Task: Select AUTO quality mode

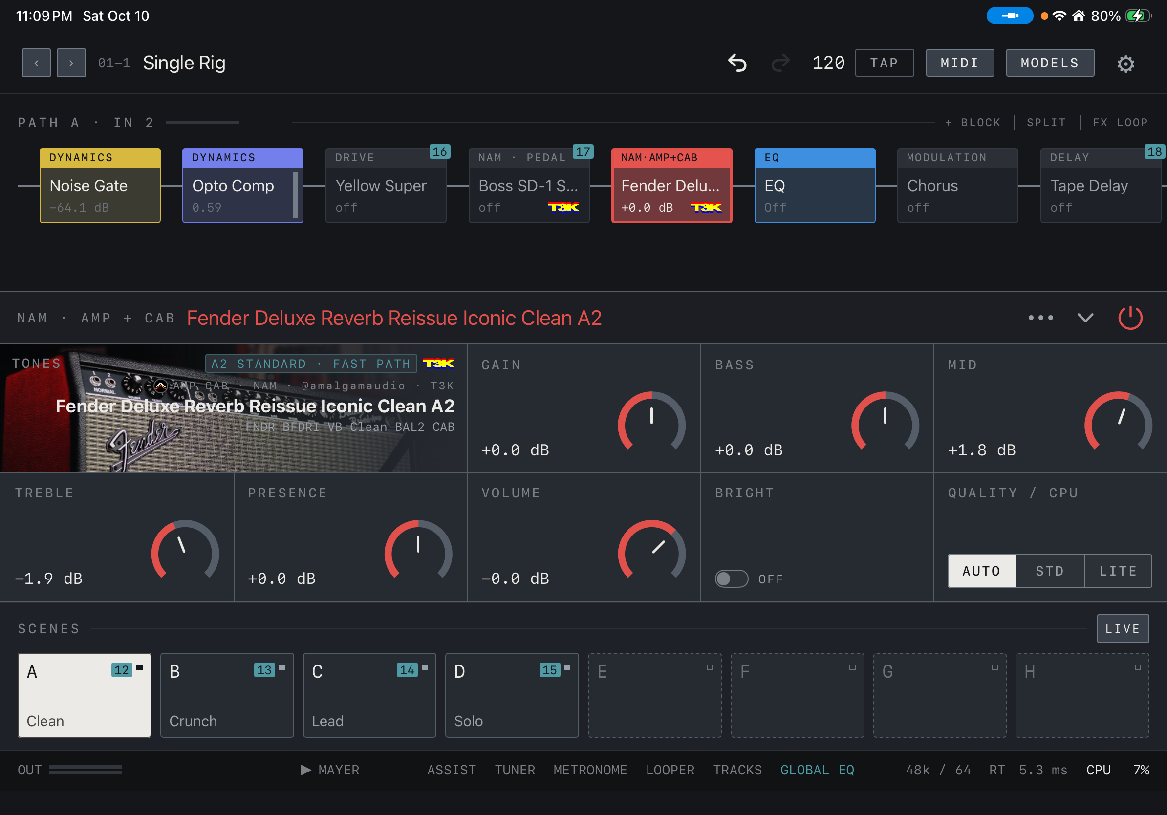Action: (981, 571)
